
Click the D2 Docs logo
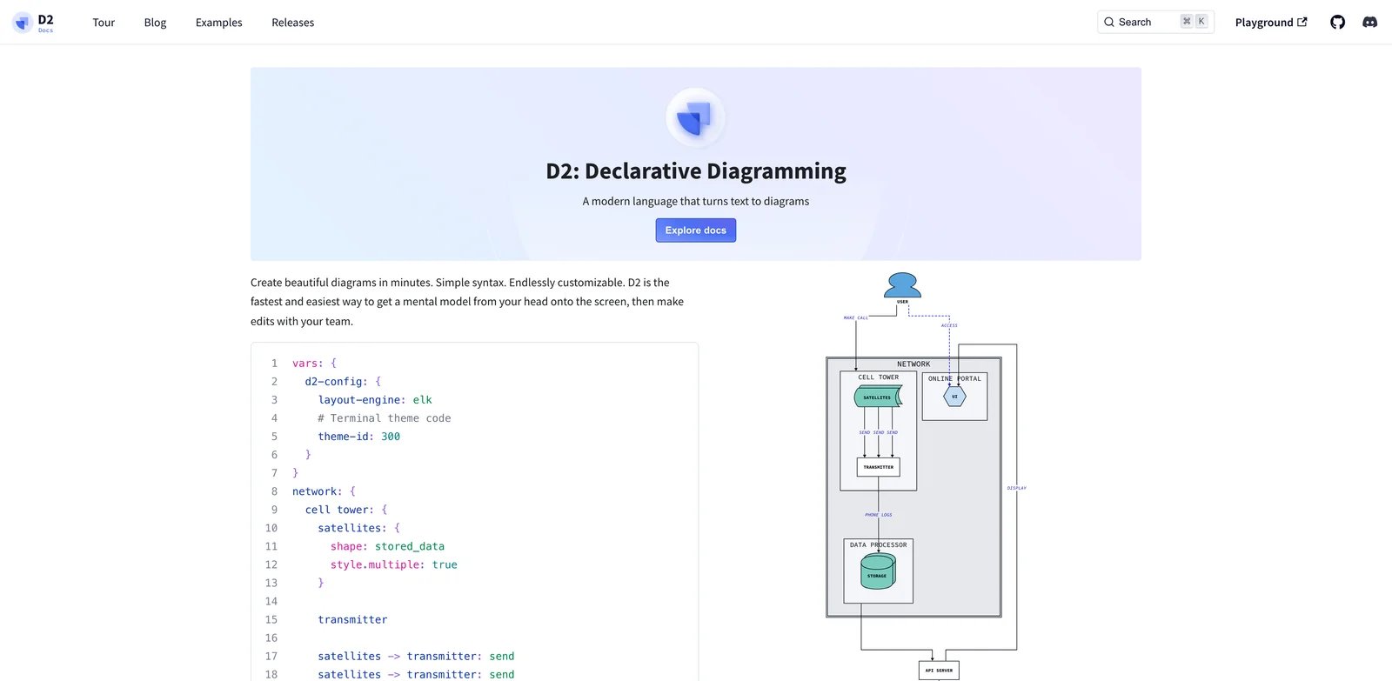click(33, 22)
